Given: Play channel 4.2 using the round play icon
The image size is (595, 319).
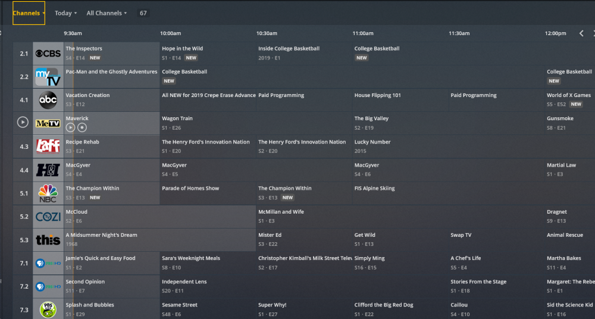Looking at the screenshot, I should (23, 122).
